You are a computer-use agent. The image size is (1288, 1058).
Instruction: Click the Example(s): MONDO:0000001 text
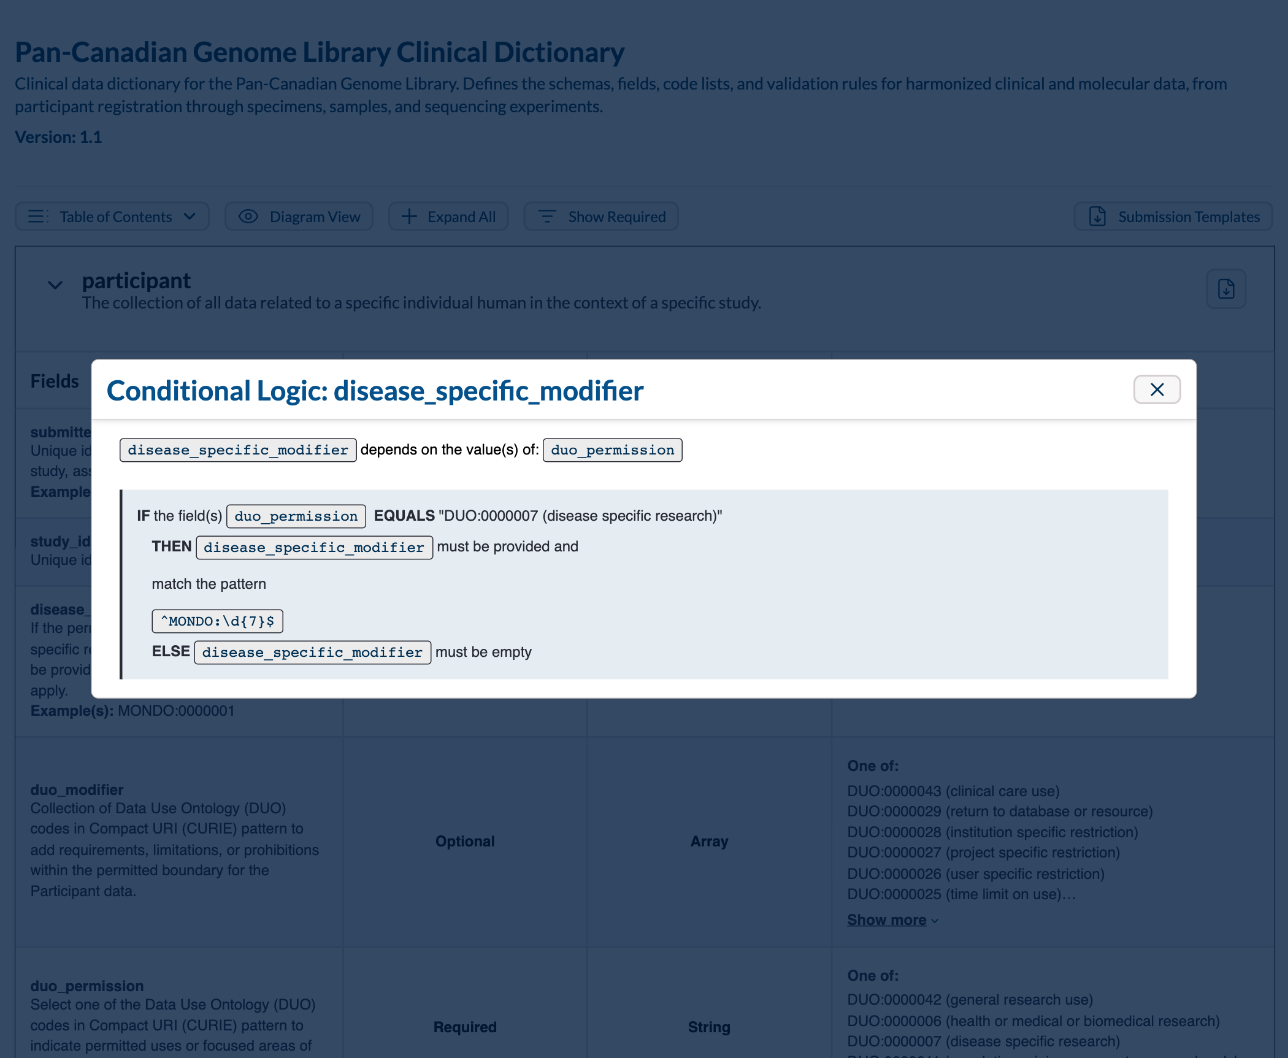[x=132, y=711]
